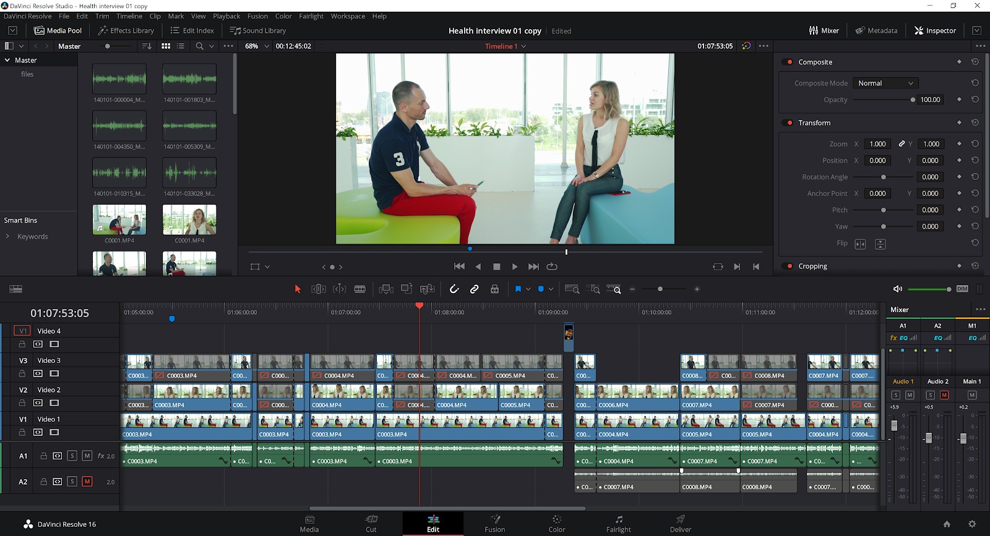Disable the Video 3 track visibility
The width and height of the screenshot is (990, 536).
tap(54, 373)
